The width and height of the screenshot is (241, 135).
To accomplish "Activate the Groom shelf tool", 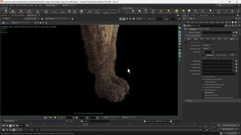I will tap(69, 11).
